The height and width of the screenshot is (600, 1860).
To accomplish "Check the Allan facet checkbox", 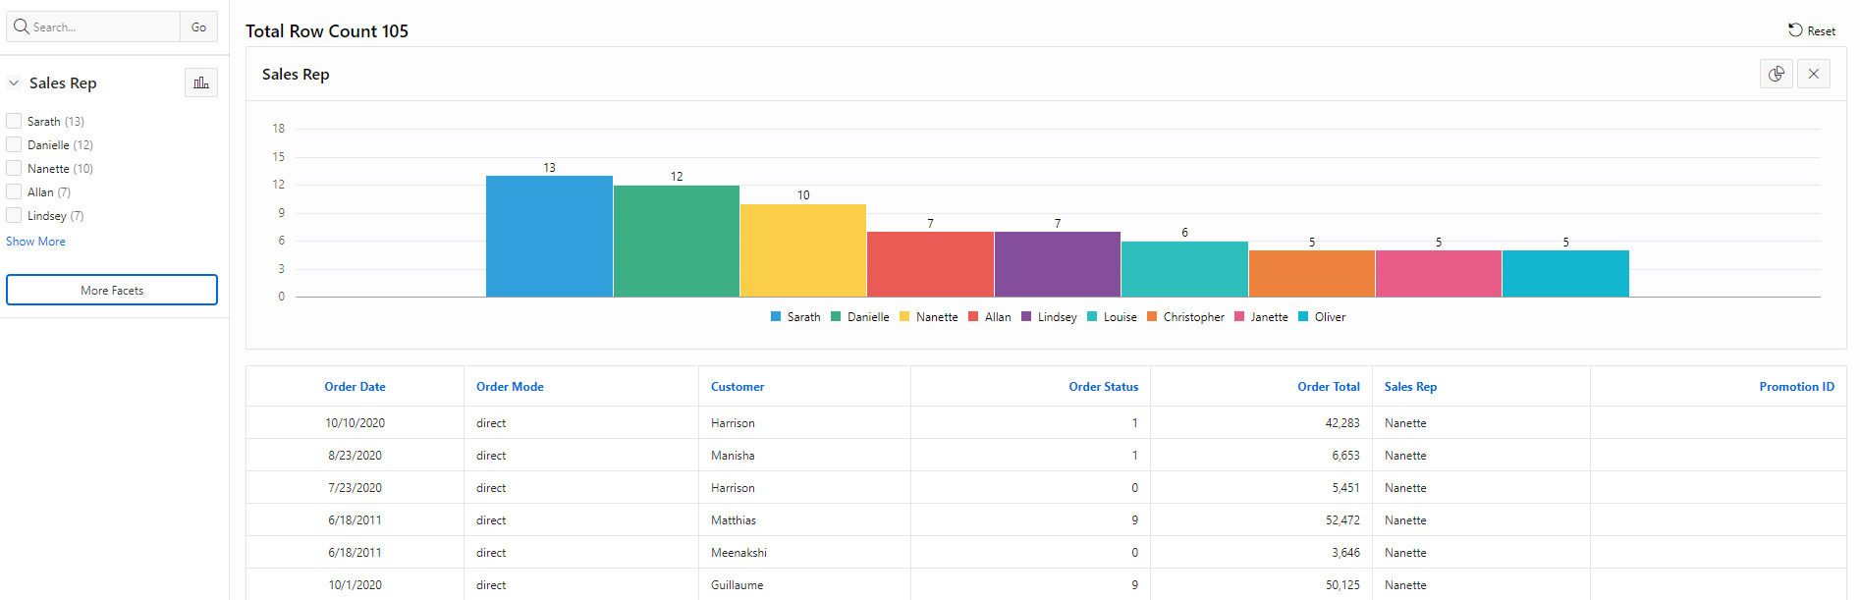I will 14,191.
